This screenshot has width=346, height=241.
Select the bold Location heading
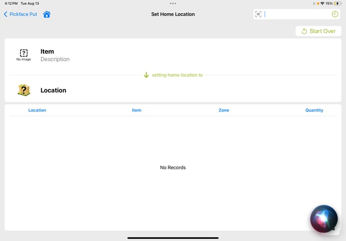pos(54,90)
